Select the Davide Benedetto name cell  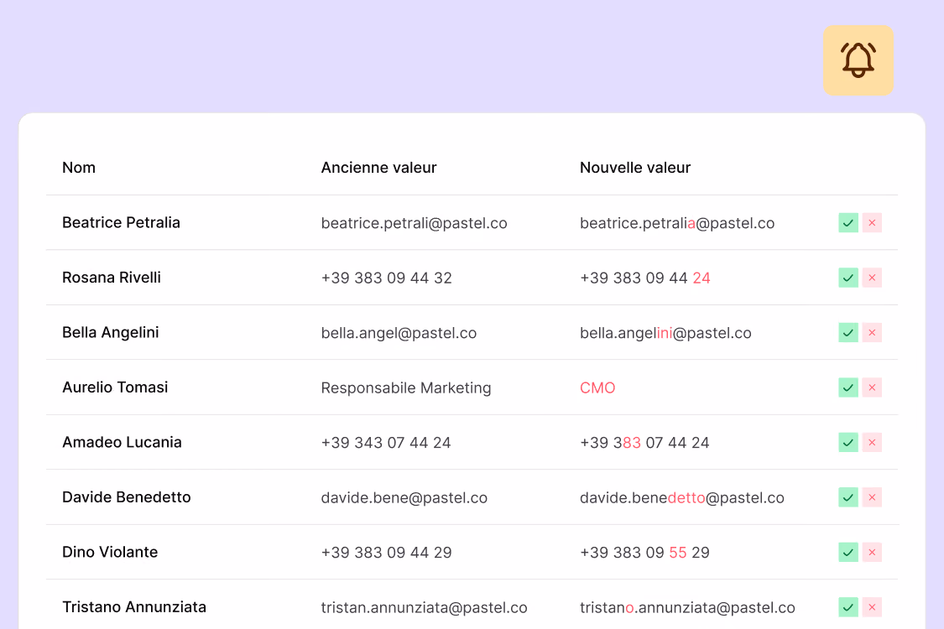[127, 497]
